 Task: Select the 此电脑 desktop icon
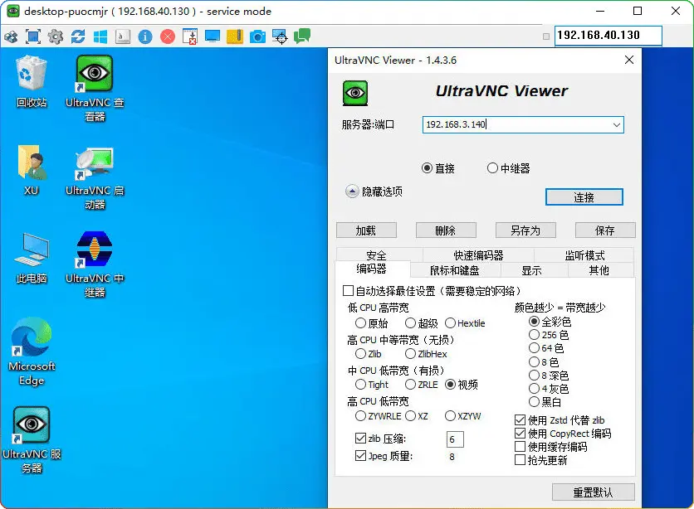[x=31, y=258]
